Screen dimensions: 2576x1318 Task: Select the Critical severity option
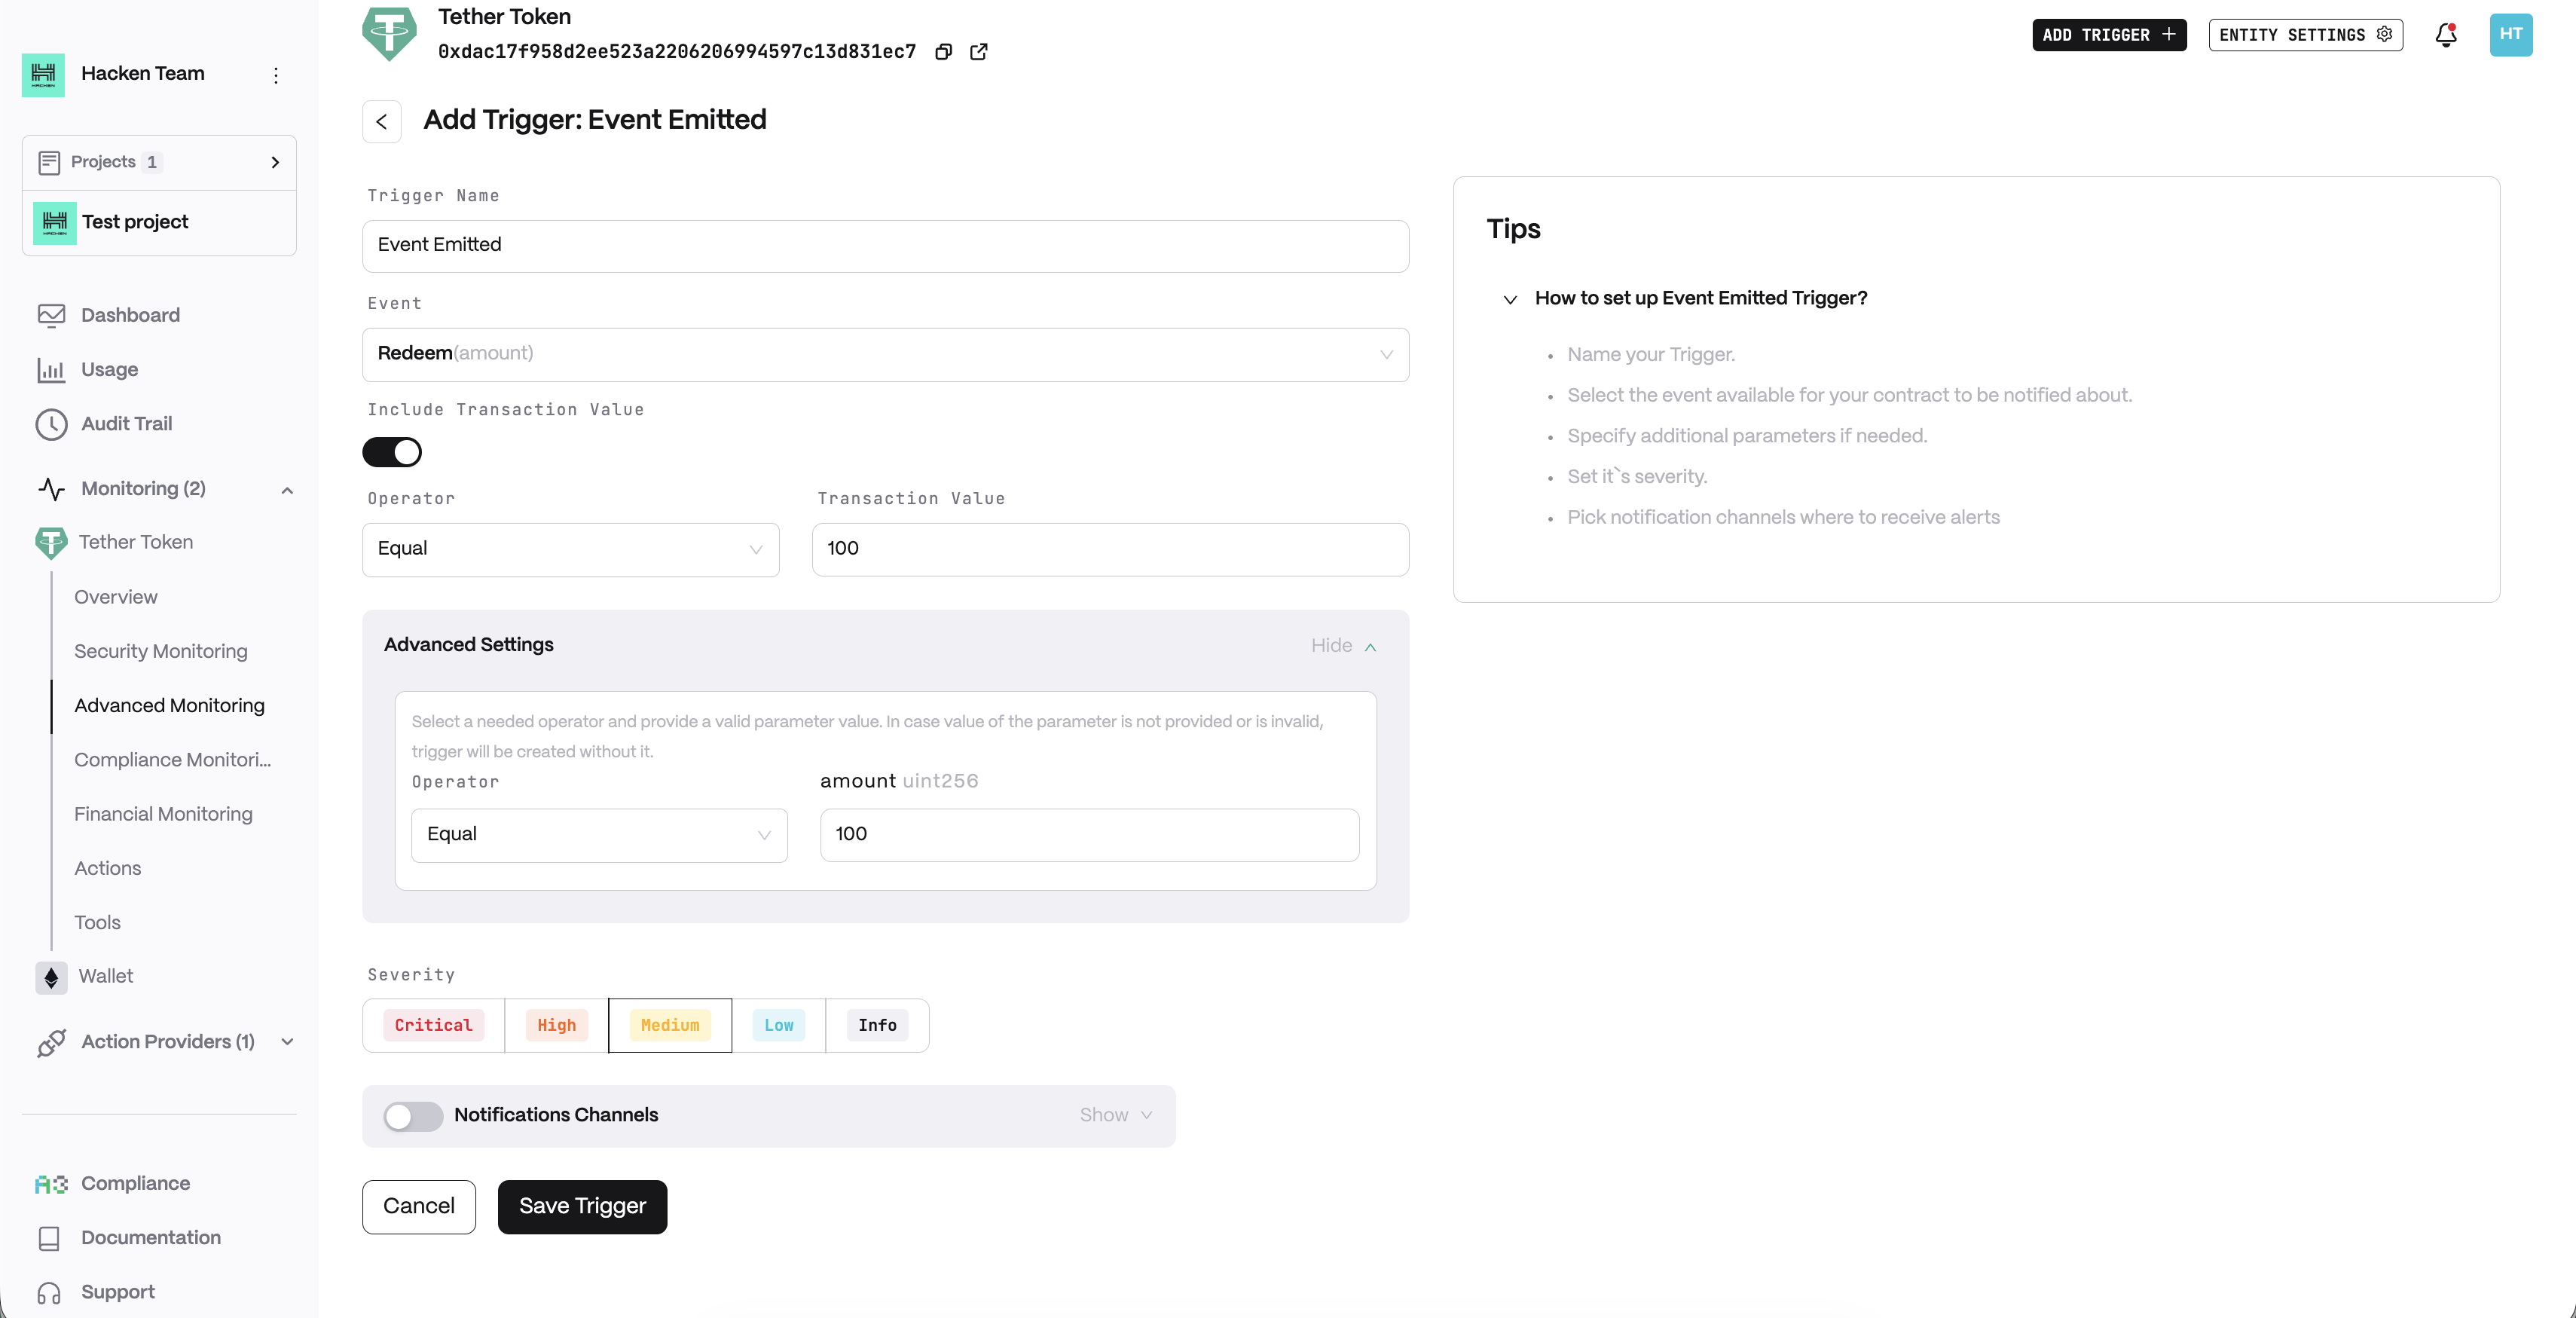click(x=433, y=1025)
